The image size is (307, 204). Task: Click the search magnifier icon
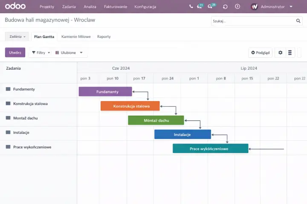click(298, 21)
